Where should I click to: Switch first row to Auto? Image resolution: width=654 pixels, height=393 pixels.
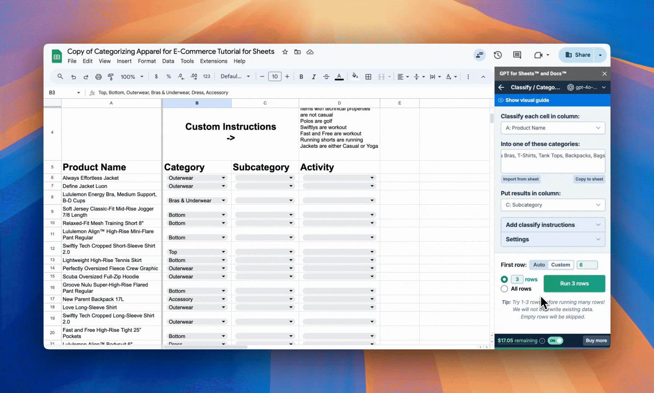pos(539,265)
